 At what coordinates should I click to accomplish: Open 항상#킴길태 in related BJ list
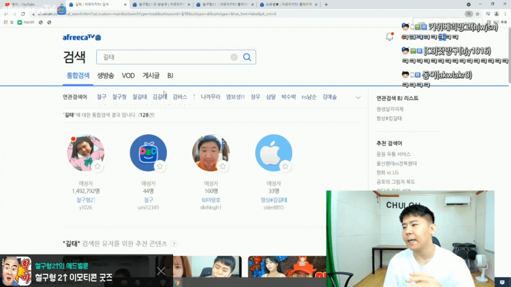click(389, 118)
